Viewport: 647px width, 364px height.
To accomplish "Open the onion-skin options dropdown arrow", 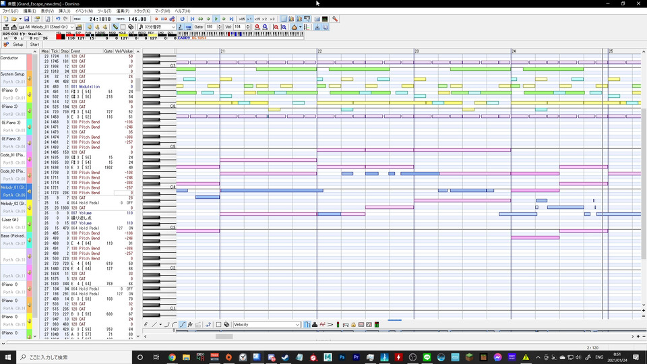I will 300,27.
